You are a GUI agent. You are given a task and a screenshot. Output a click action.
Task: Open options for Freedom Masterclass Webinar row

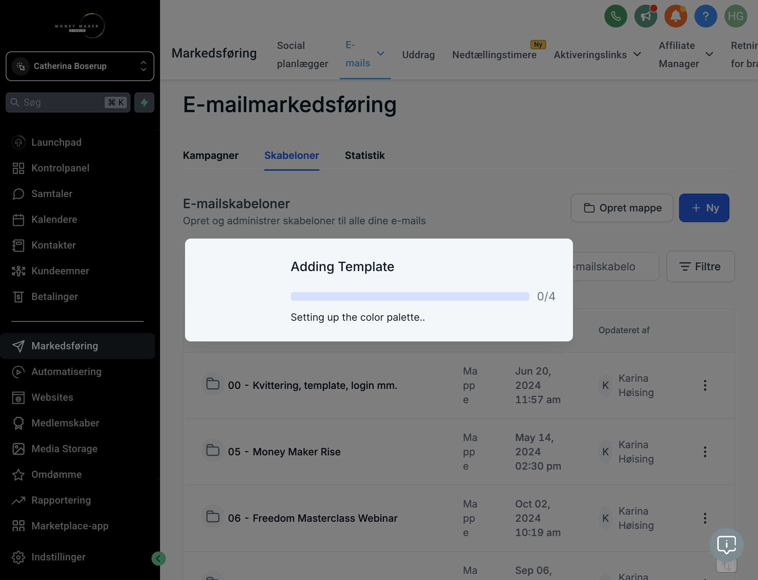(x=705, y=518)
